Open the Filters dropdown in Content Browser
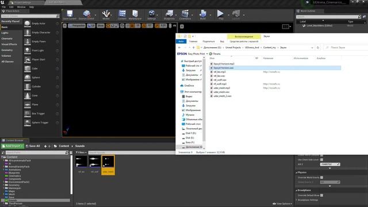The image size is (368, 207). click(81, 152)
